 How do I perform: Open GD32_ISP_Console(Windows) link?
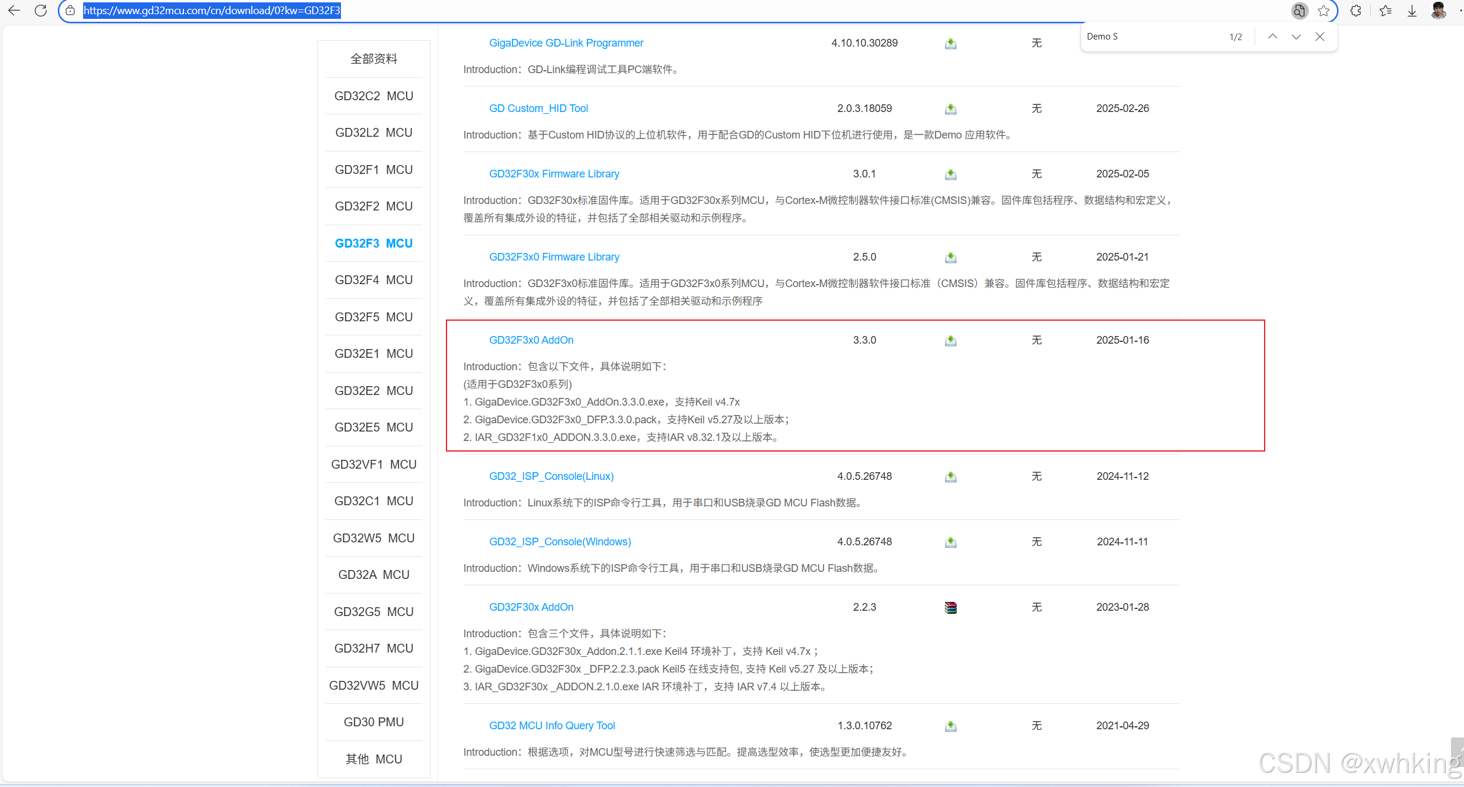[560, 542]
